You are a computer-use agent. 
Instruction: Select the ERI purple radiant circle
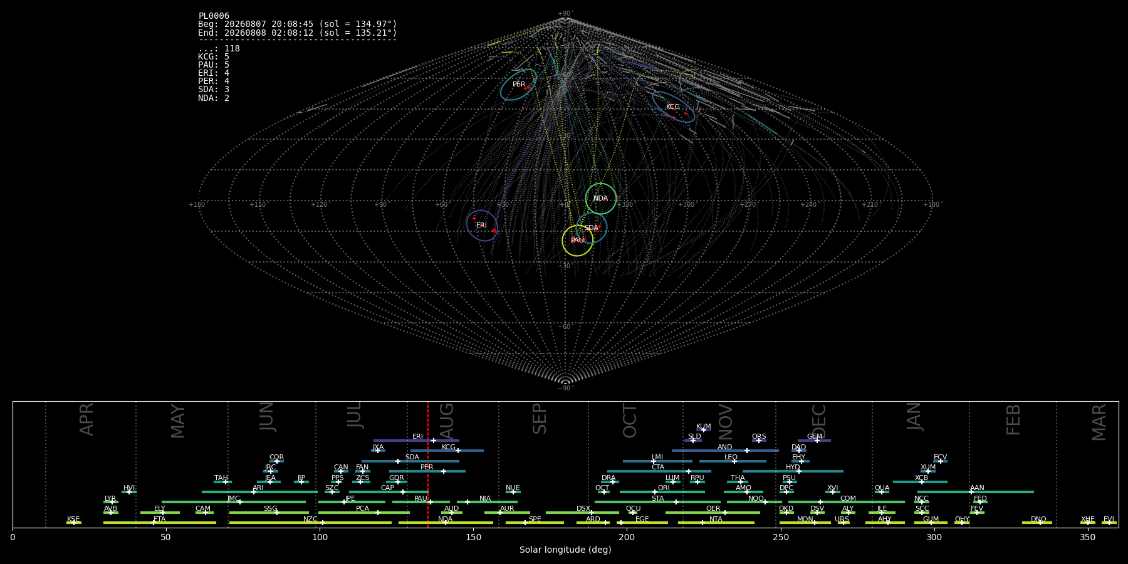482,226
